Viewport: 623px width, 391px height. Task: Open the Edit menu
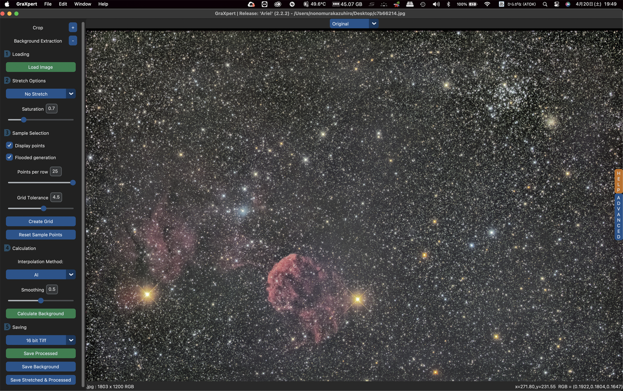63,4
